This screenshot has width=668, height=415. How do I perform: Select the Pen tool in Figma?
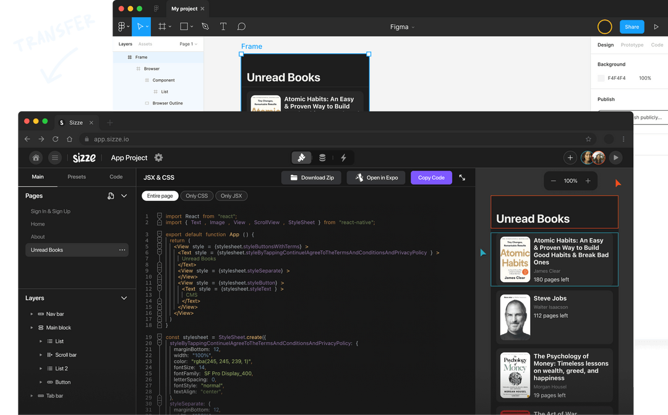click(204, 26)
